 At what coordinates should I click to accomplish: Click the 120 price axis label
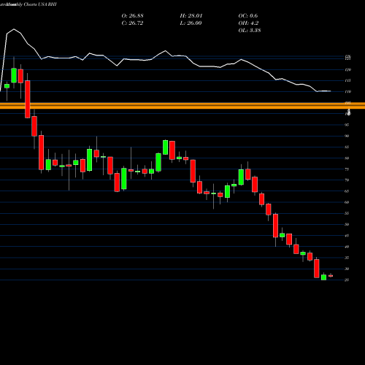pos(348,70)
